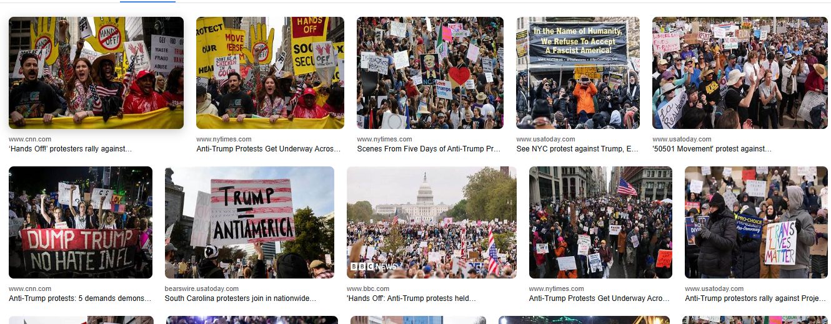The image size is (831, 324).
Task: Click 'South Carolina protesters join in nationwide' link
Action: 241,298
